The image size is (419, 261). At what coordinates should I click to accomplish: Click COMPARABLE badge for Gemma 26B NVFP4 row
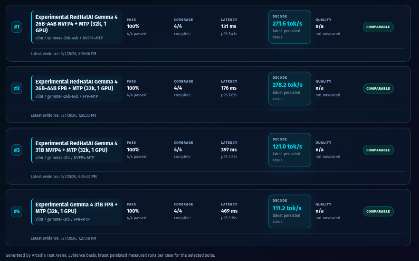378,27
